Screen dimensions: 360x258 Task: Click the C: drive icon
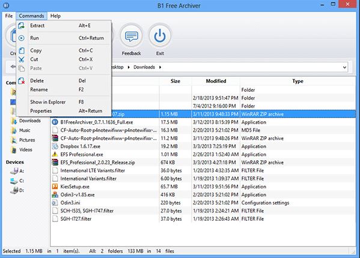(x=14, y=181)
